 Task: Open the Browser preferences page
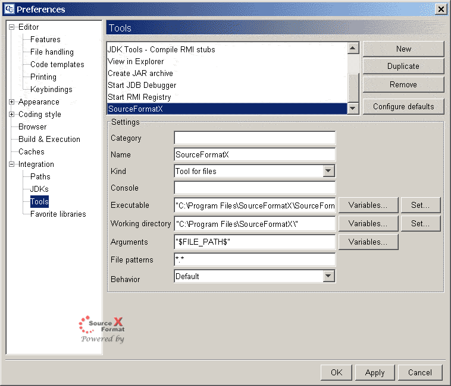click(33, 127)
